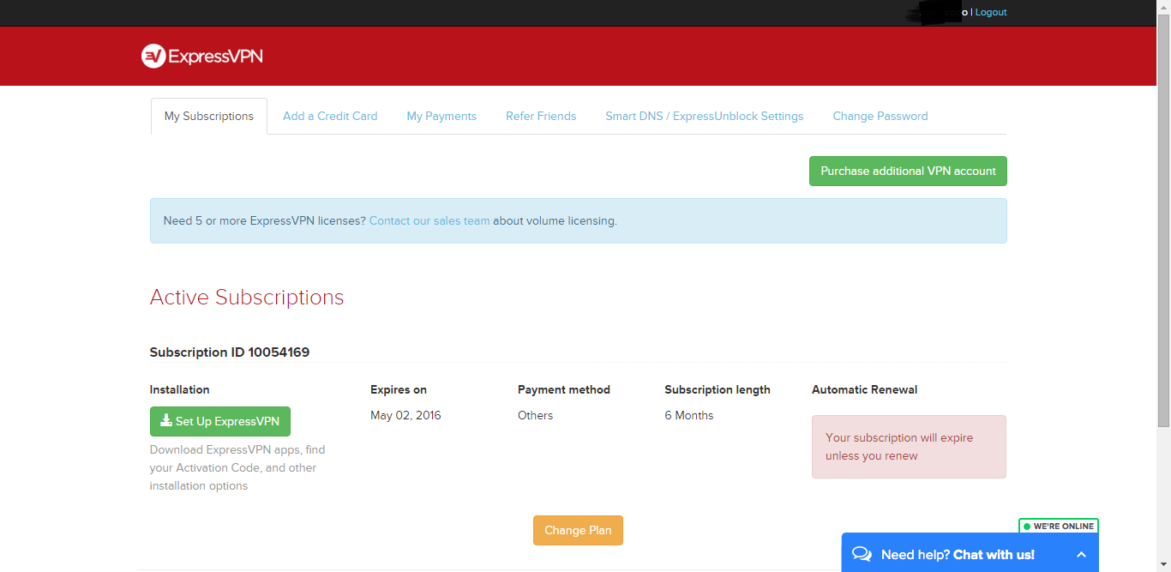Screen dimensions: 1171x572
Task: Click the Set Up ExpressVPN button
Action: click(x=220, y=421)
